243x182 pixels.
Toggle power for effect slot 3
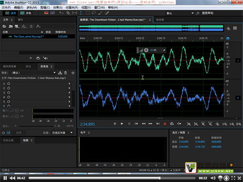coord(9,93)
